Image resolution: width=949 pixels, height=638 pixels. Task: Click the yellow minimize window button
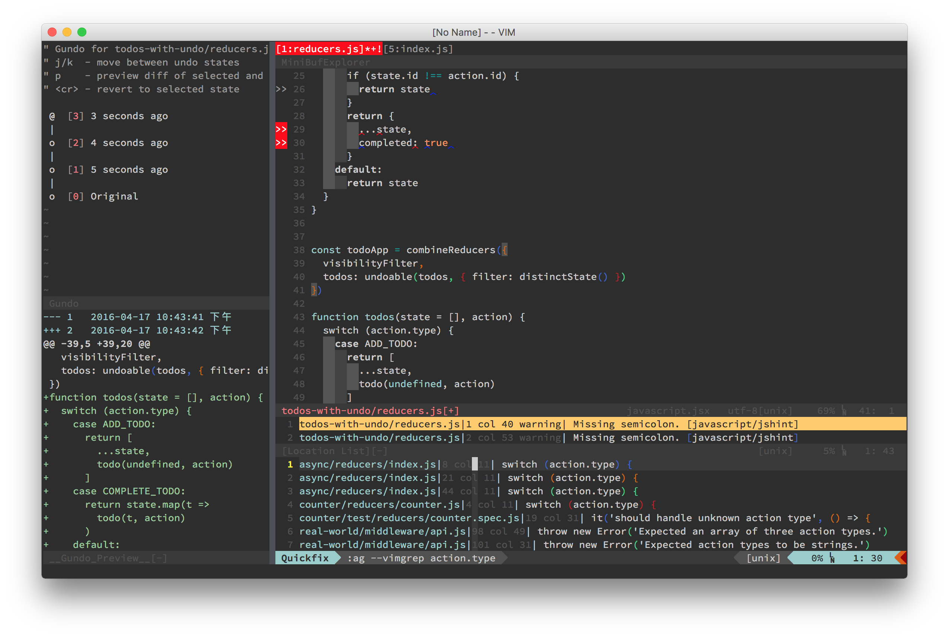coord(67,32)
